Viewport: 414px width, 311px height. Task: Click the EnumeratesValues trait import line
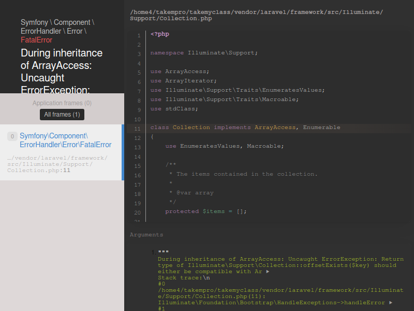(x=238, y=90)
